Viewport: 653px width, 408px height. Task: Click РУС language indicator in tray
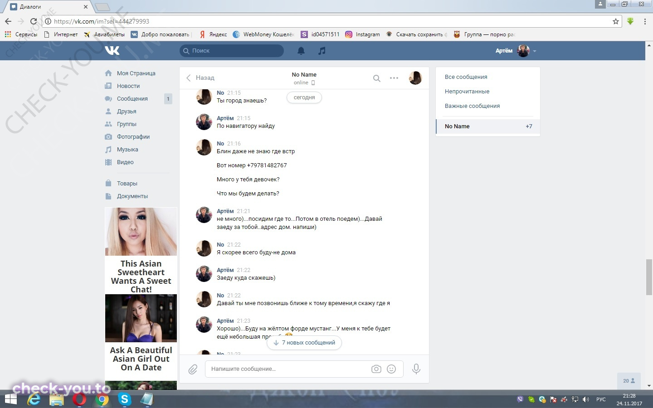click(x=601, y=399)
